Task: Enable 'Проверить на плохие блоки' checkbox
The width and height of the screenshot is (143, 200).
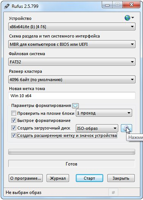Action: 14,113
